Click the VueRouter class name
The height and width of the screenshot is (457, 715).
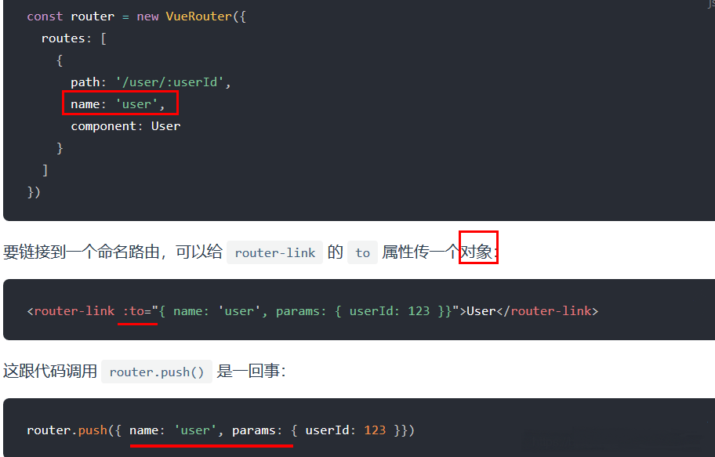tap(199, 16)
